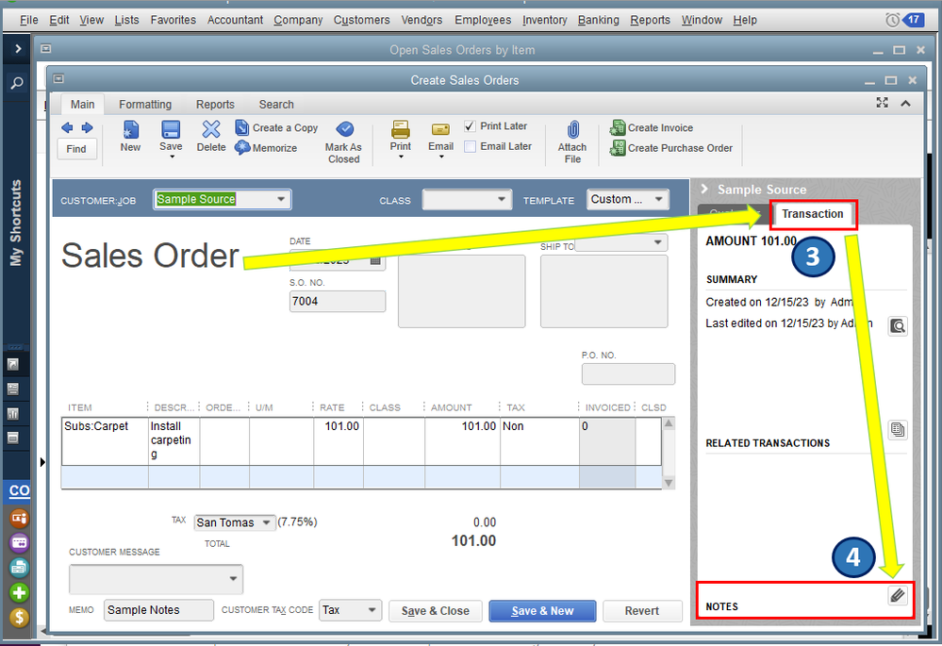Viewport: 942px width, 646px height.
Task: Click Create a Copy
Action: click(277, 127)
